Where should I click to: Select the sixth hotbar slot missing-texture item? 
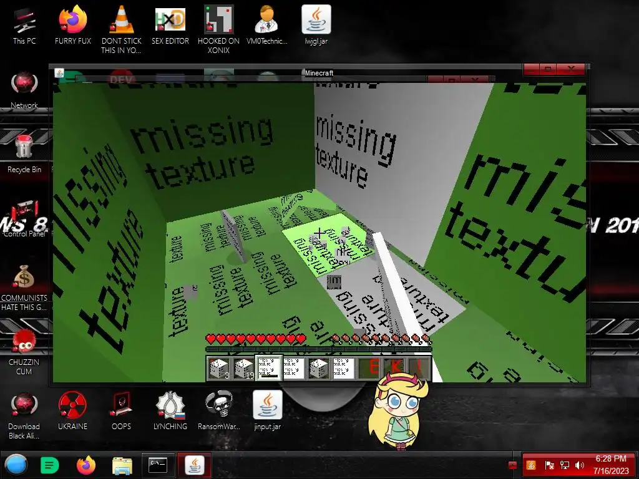click(344, 368)
